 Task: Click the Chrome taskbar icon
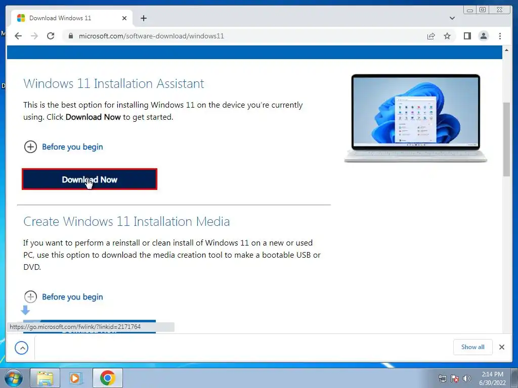[x=107, y=378]
